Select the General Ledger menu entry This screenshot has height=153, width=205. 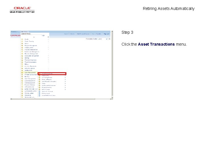[x=29, y=93]
